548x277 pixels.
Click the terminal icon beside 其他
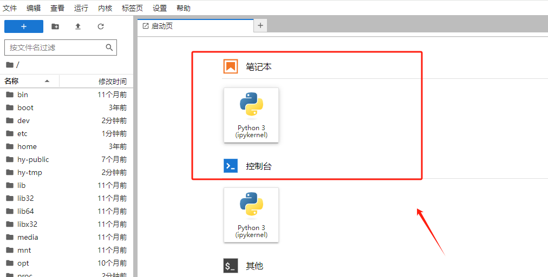tap(231, 266)
